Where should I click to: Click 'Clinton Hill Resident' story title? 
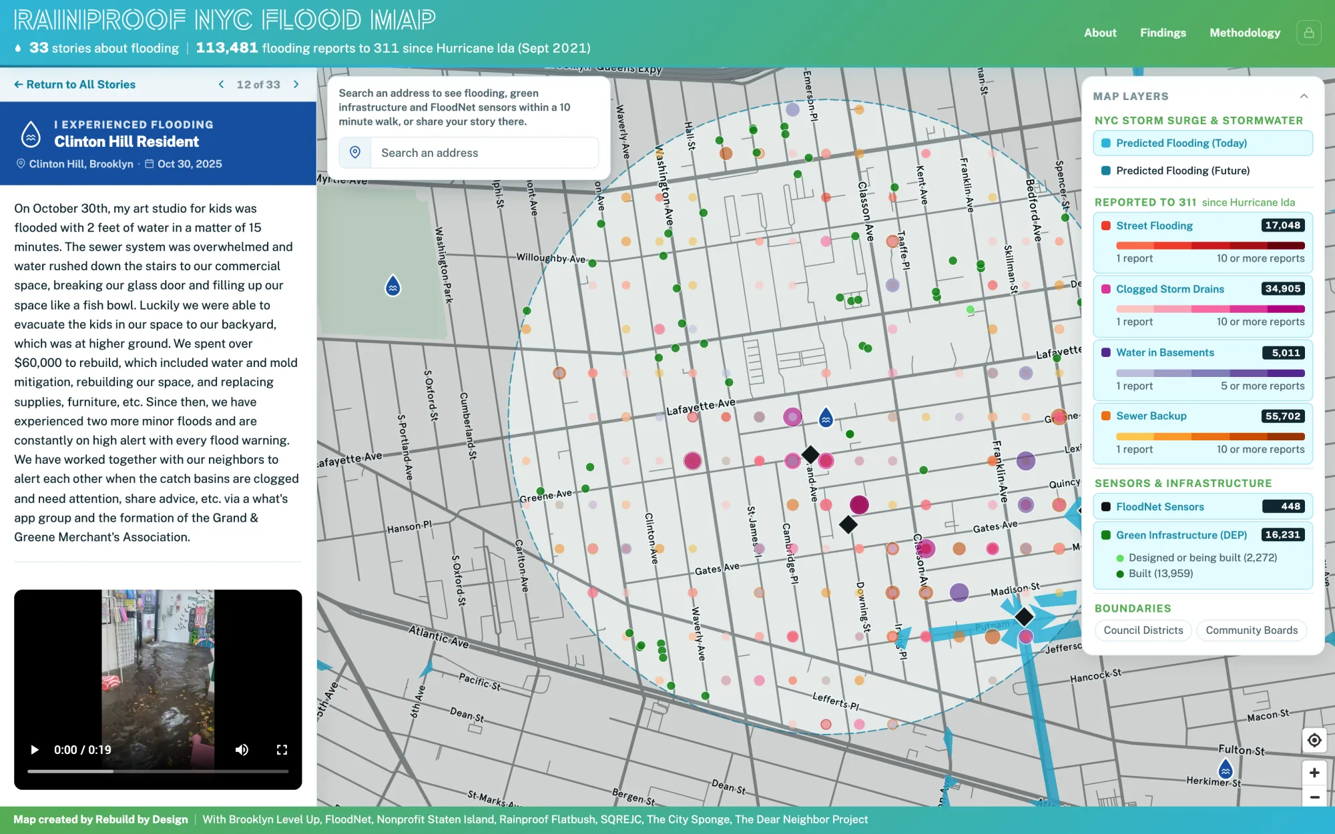126,141
